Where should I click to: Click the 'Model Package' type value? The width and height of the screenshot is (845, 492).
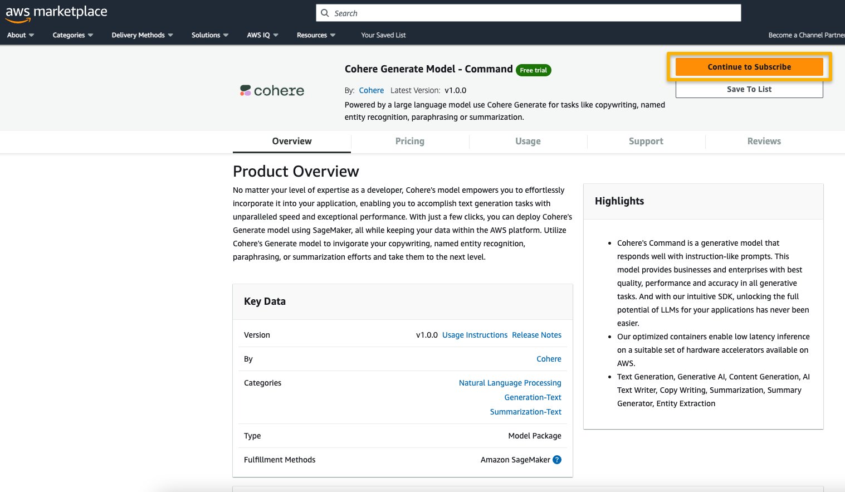[535, 436]
